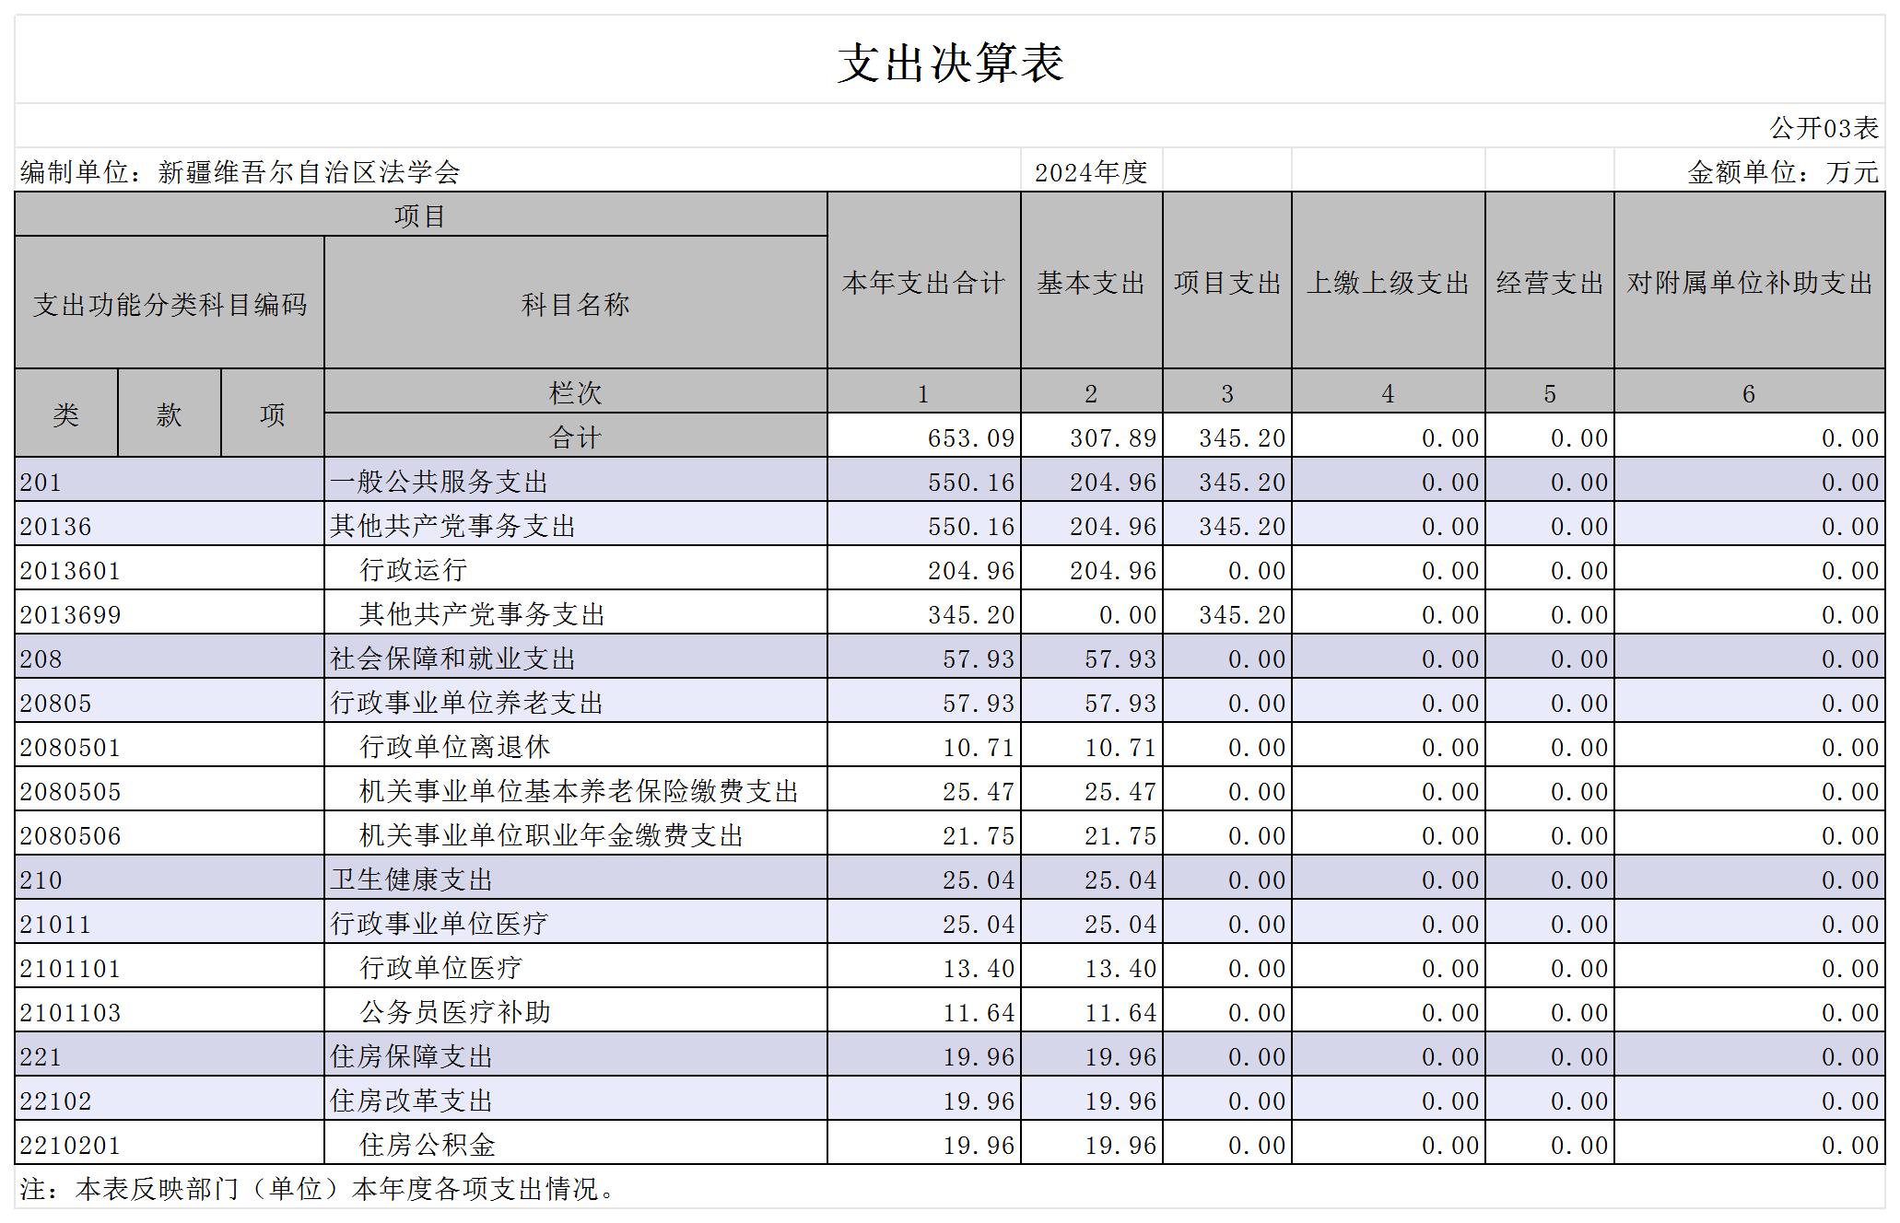Click the 公务员医疗补助 cell
This screenshot has height=1223, width=1900.
tap(454, 1012)
